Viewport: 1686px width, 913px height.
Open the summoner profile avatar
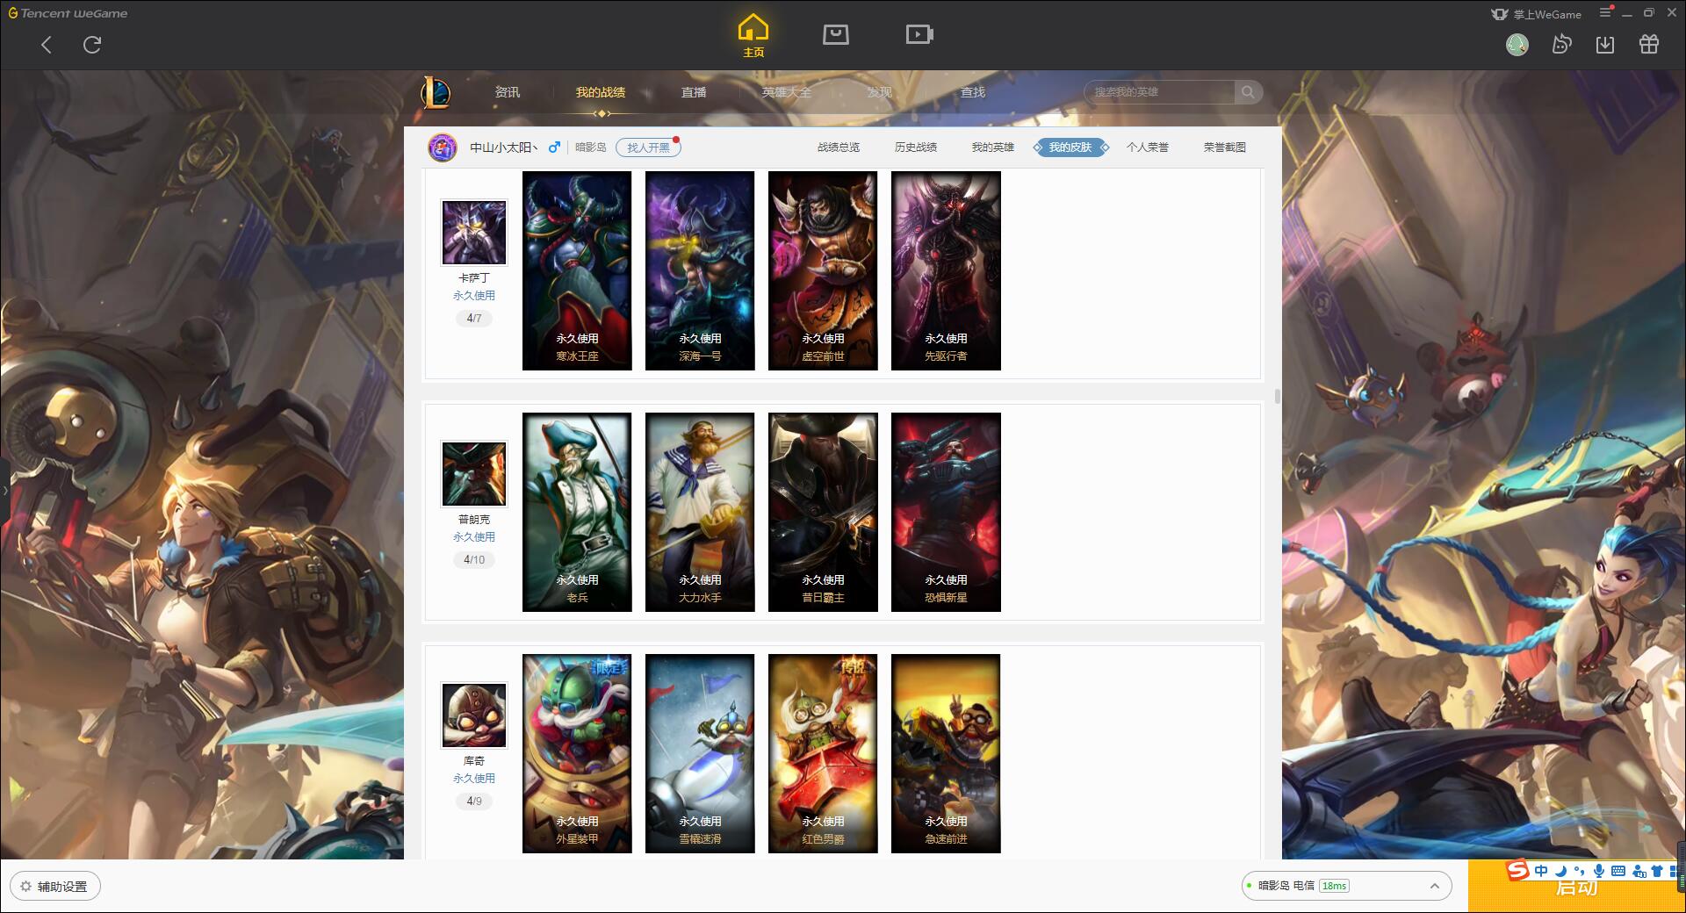[x=443, y=147]
